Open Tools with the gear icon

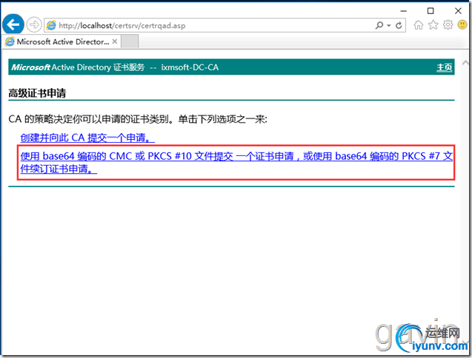(x=448, y=25)
